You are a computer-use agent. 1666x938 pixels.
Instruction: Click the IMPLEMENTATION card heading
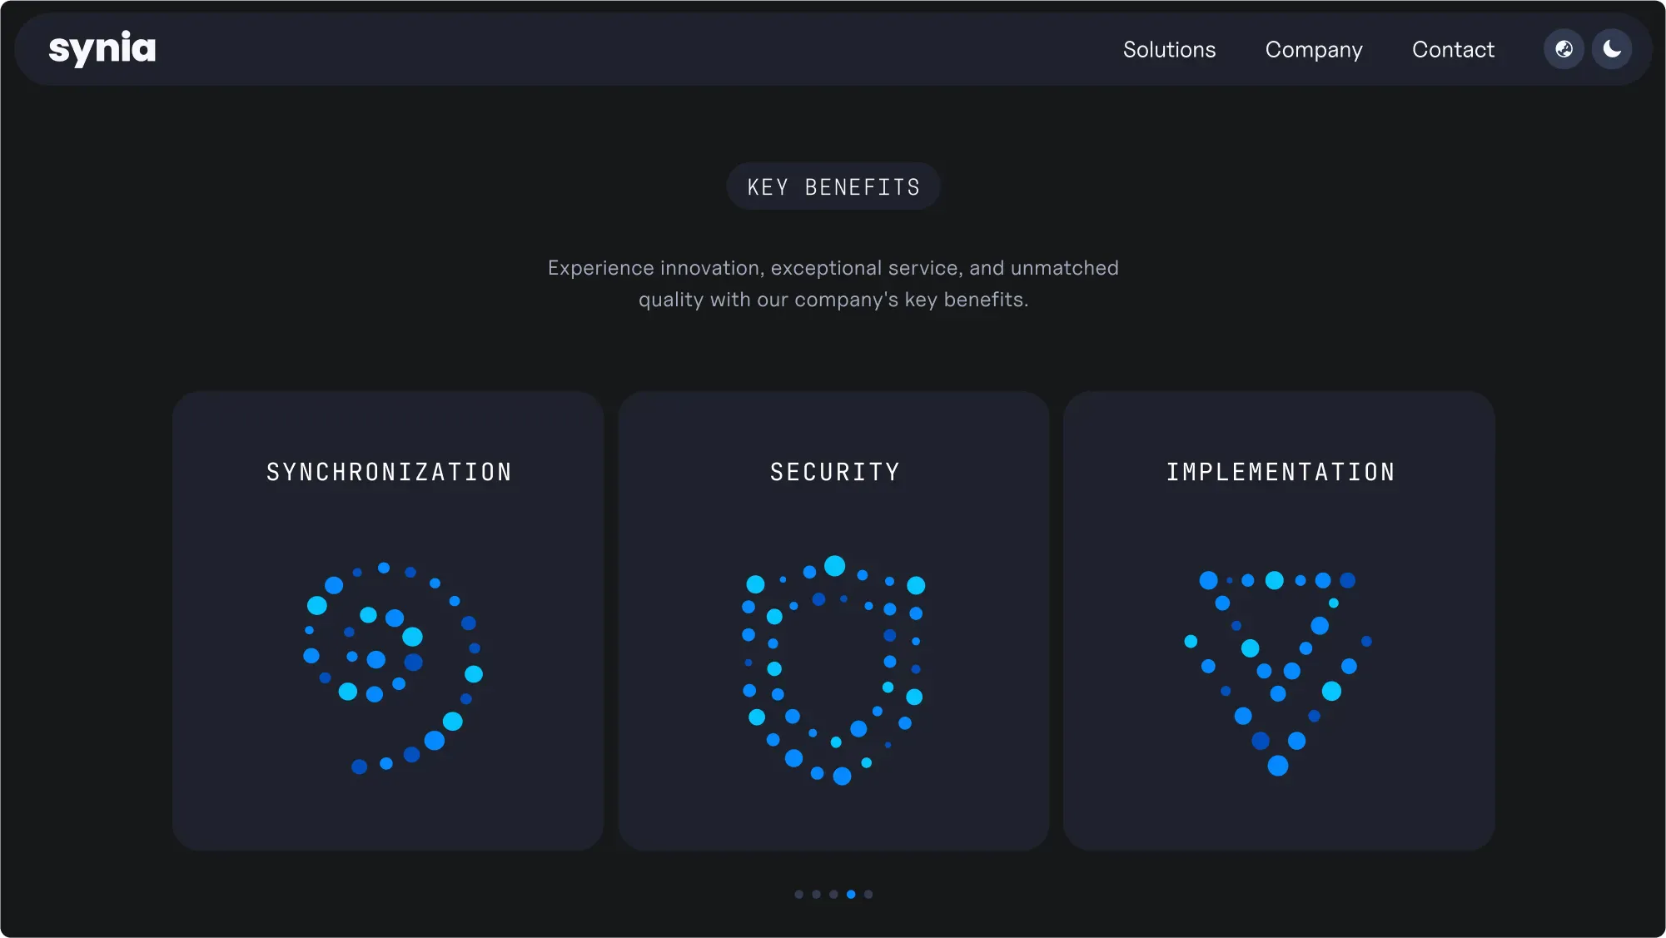(x=1280, y=473)
